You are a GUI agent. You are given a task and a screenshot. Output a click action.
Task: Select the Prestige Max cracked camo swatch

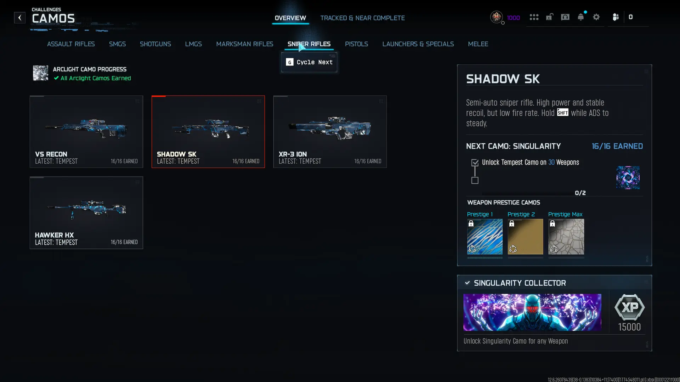566,237
